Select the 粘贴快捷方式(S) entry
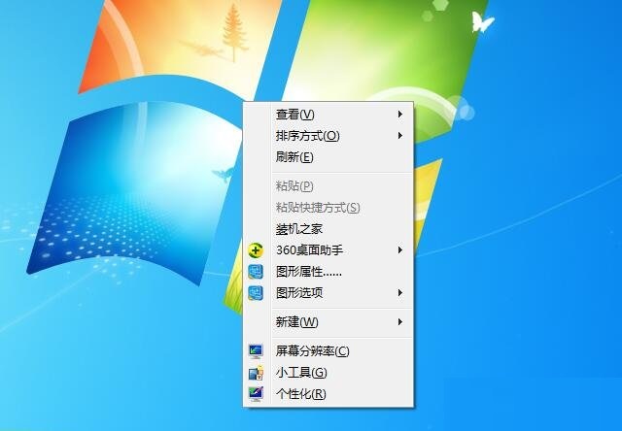 328,208
